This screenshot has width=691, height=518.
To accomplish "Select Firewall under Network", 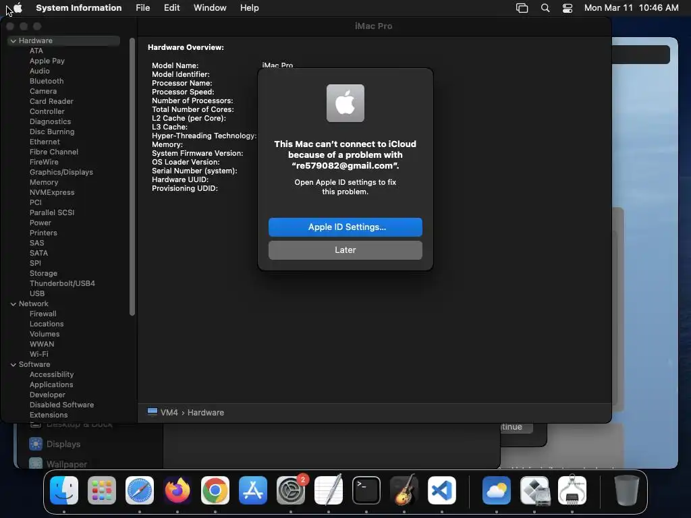I will tap(43, 314).
